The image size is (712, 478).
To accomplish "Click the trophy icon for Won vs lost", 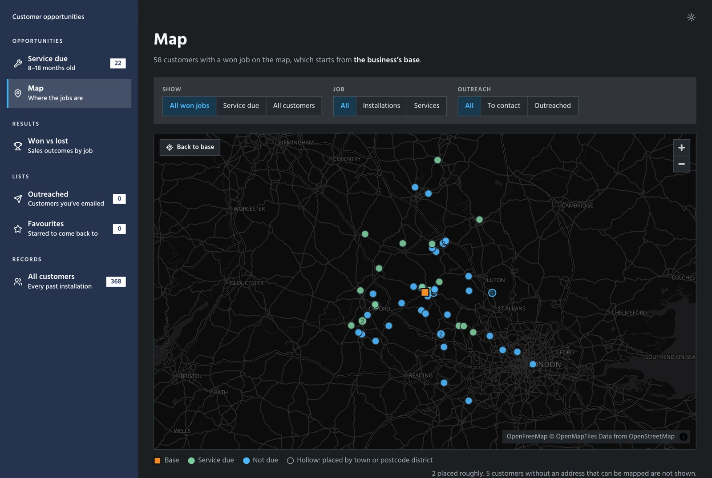I will (x=18, y=146).
